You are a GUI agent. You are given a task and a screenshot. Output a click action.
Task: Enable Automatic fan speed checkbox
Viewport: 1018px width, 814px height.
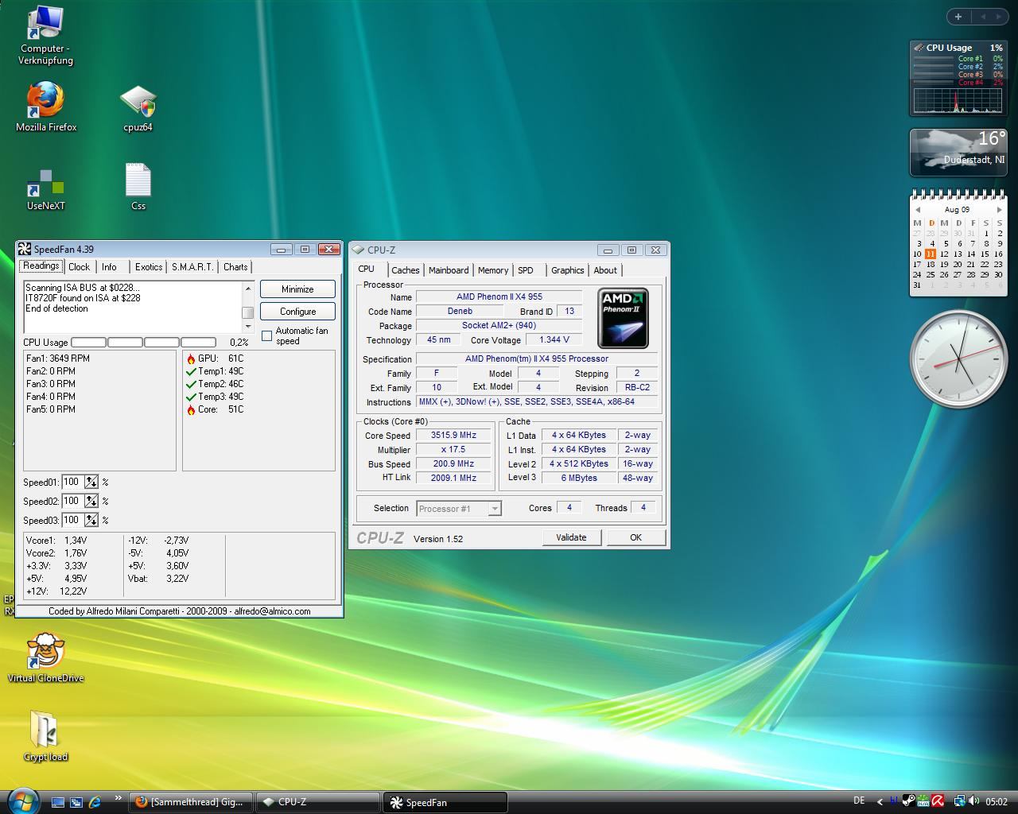pyautogui.click(x=267, y=335)
